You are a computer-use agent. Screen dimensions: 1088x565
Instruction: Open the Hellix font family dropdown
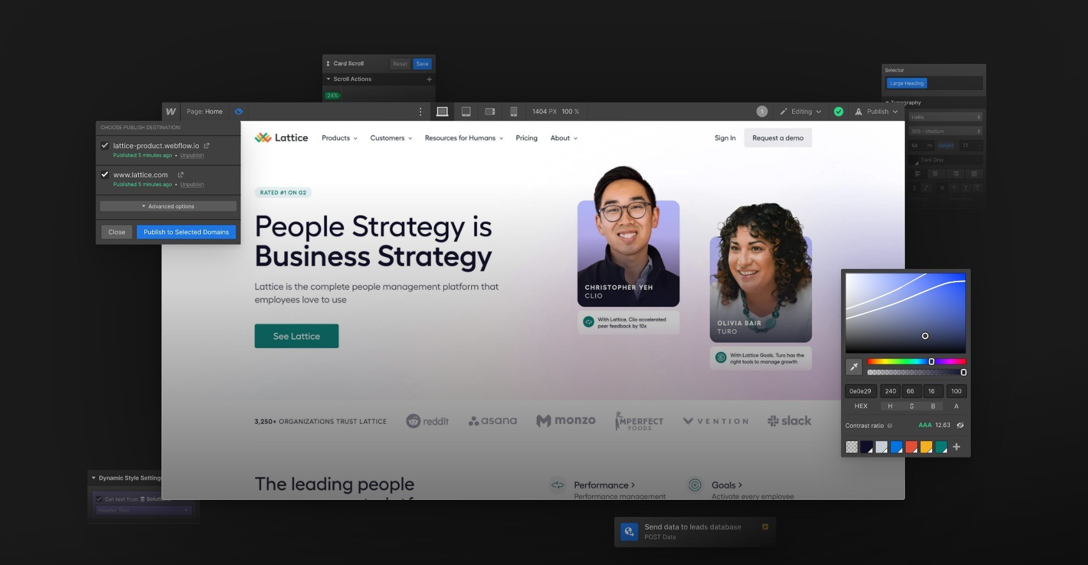point(946,117)
